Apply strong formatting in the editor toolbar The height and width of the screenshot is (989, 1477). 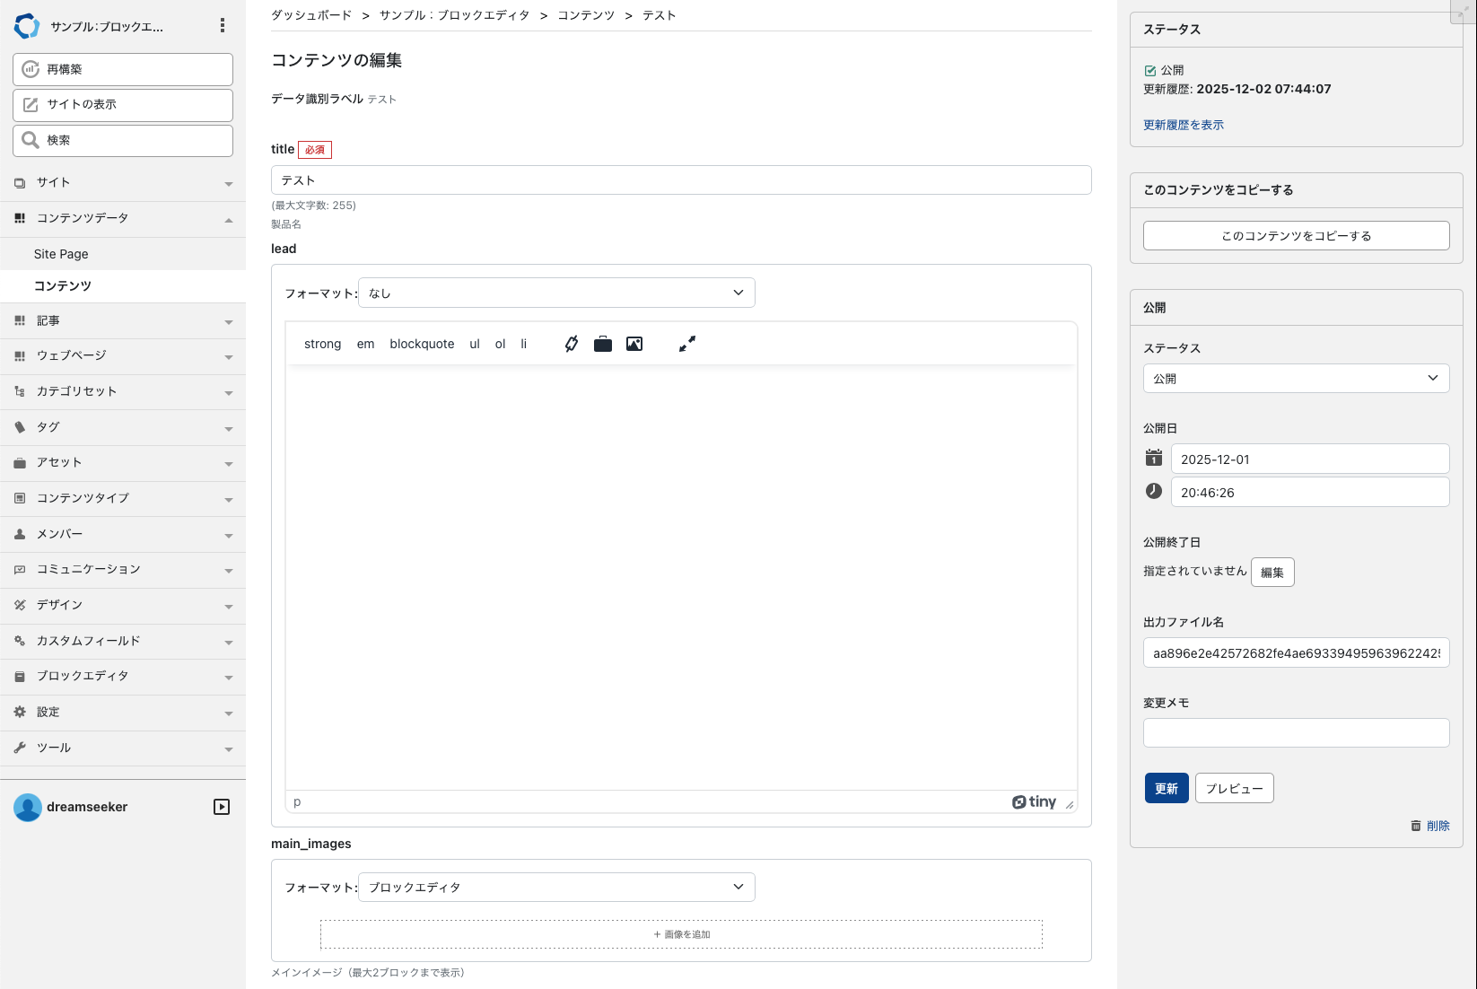pos(322,343)
